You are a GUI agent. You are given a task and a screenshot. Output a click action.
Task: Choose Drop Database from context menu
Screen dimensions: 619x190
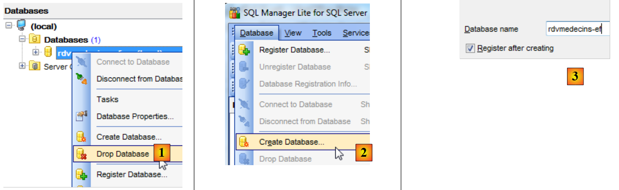coord(122,154)
